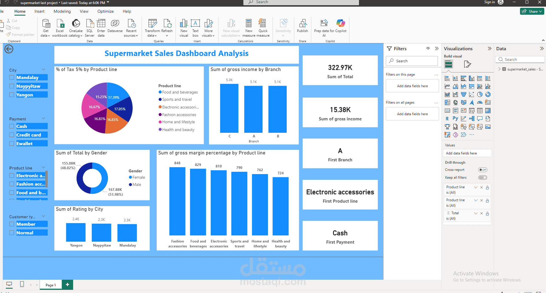Select the Donut chart visualization icon
Viewport: 546px width, 293px height.
488,94
